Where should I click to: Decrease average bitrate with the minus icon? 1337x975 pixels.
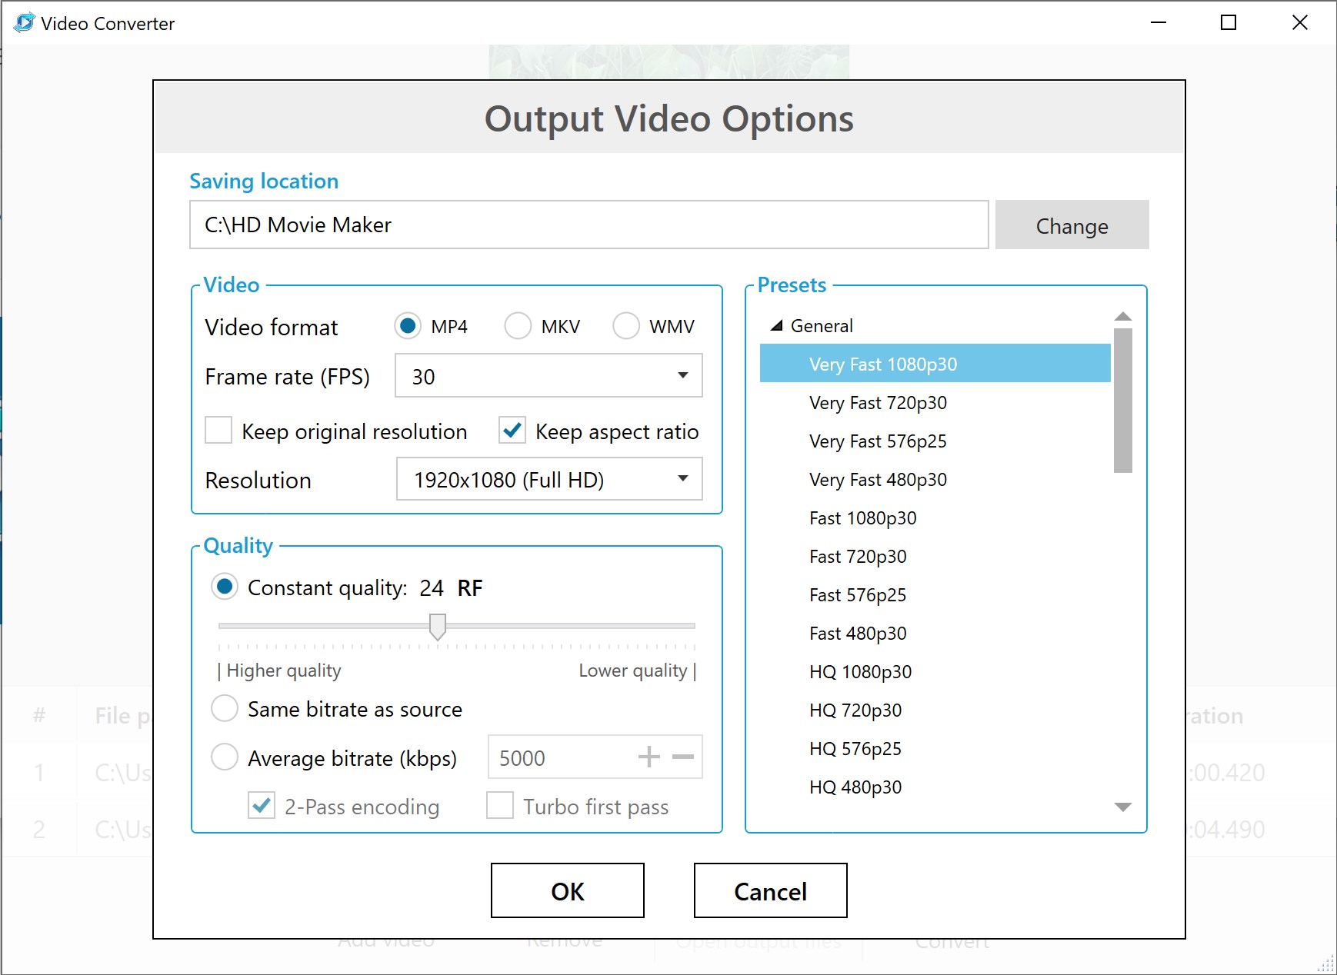pyautogui.click(x=682, y=757)
